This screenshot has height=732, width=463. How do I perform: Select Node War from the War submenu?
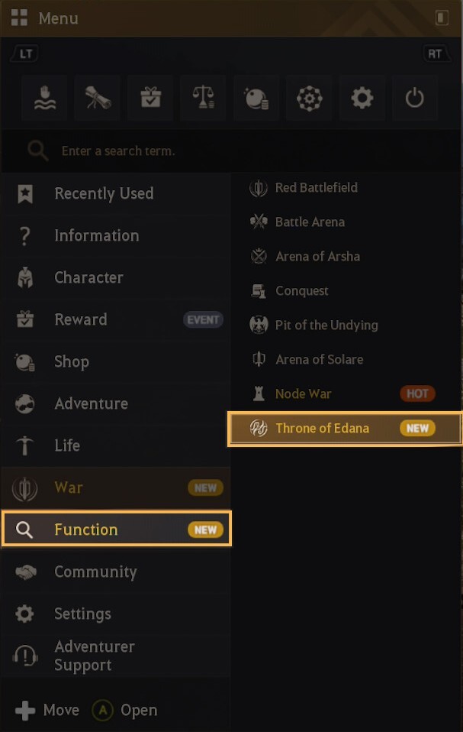[304, 394]
